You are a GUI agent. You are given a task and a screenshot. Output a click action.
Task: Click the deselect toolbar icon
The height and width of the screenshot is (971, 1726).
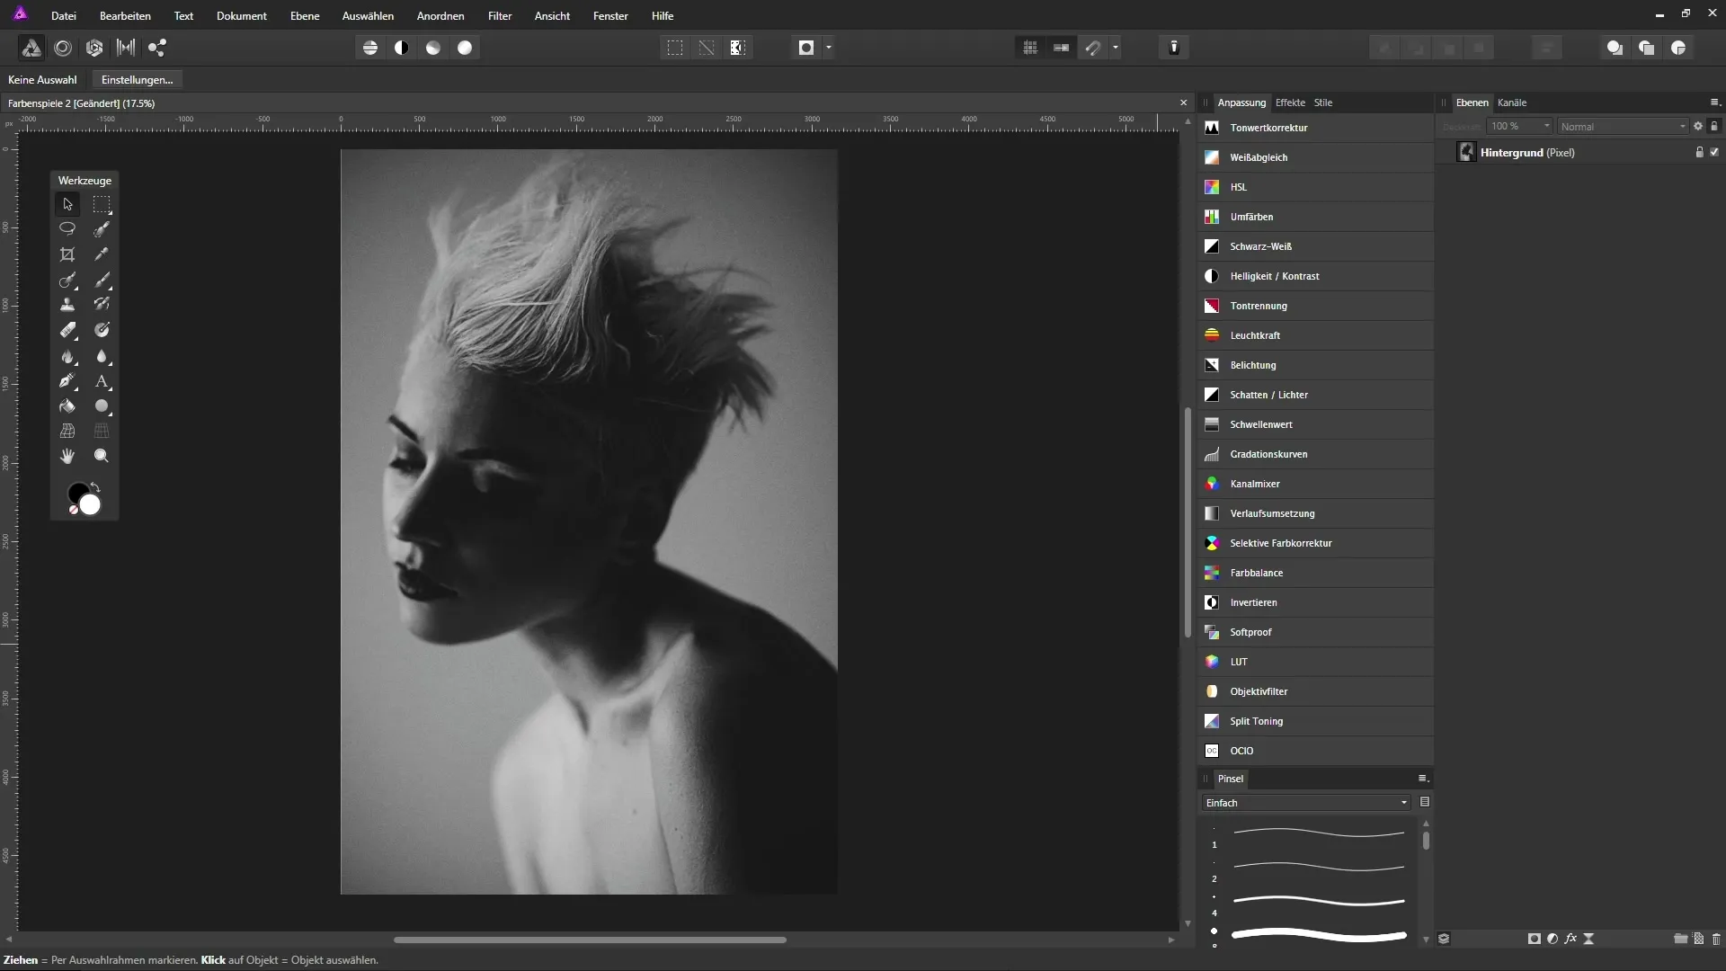point(707,48)
